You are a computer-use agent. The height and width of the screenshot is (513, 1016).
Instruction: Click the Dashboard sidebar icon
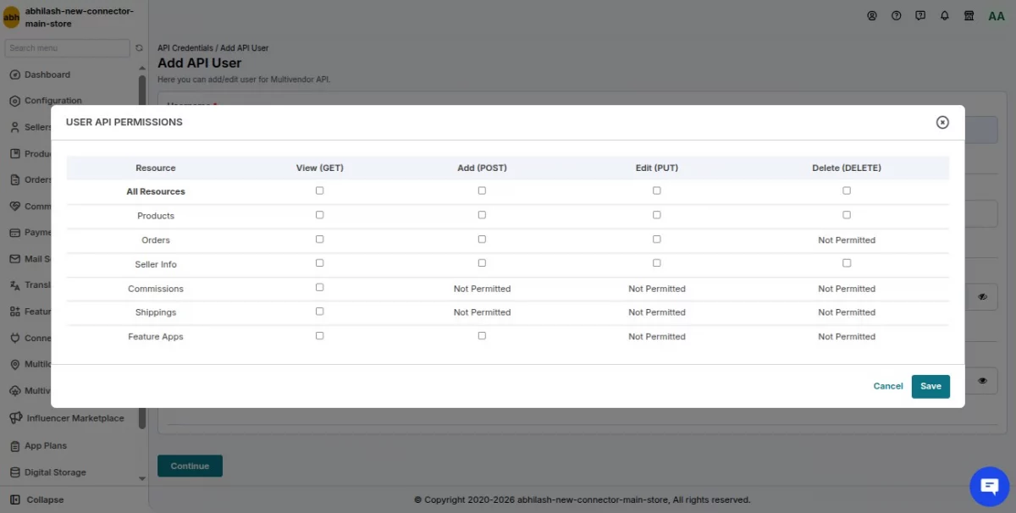point(15,74)
